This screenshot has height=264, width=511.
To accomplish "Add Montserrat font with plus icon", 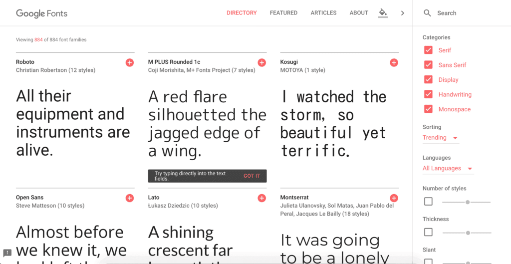I will 394,198.
